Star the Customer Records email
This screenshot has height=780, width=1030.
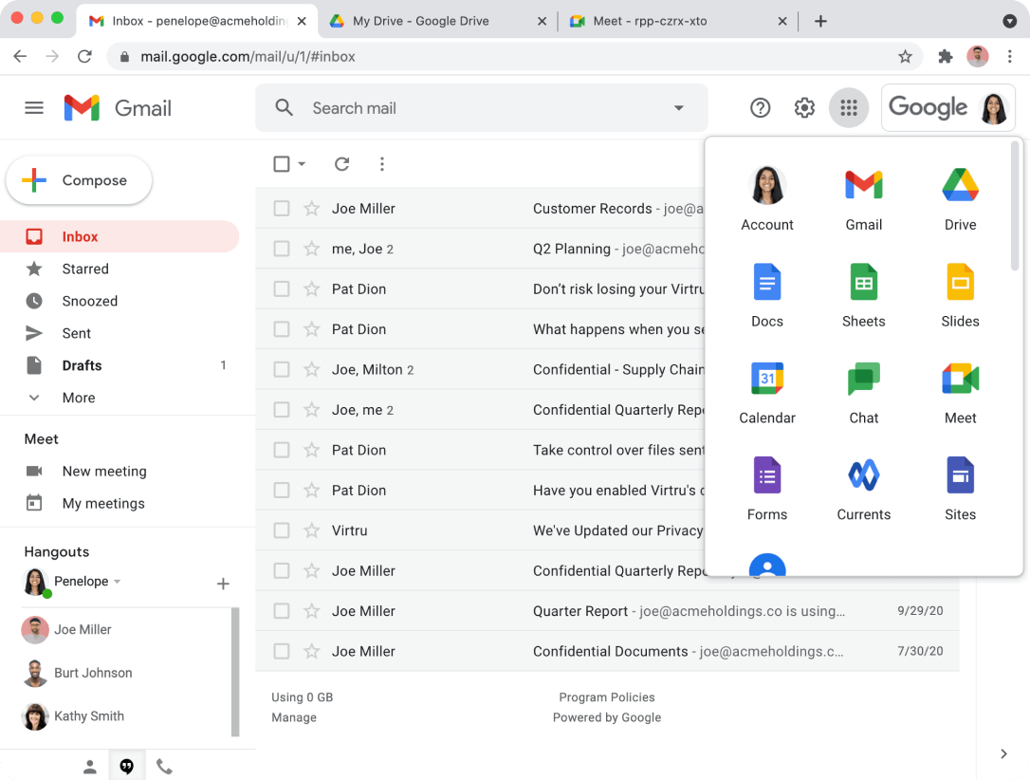[311, 209]
